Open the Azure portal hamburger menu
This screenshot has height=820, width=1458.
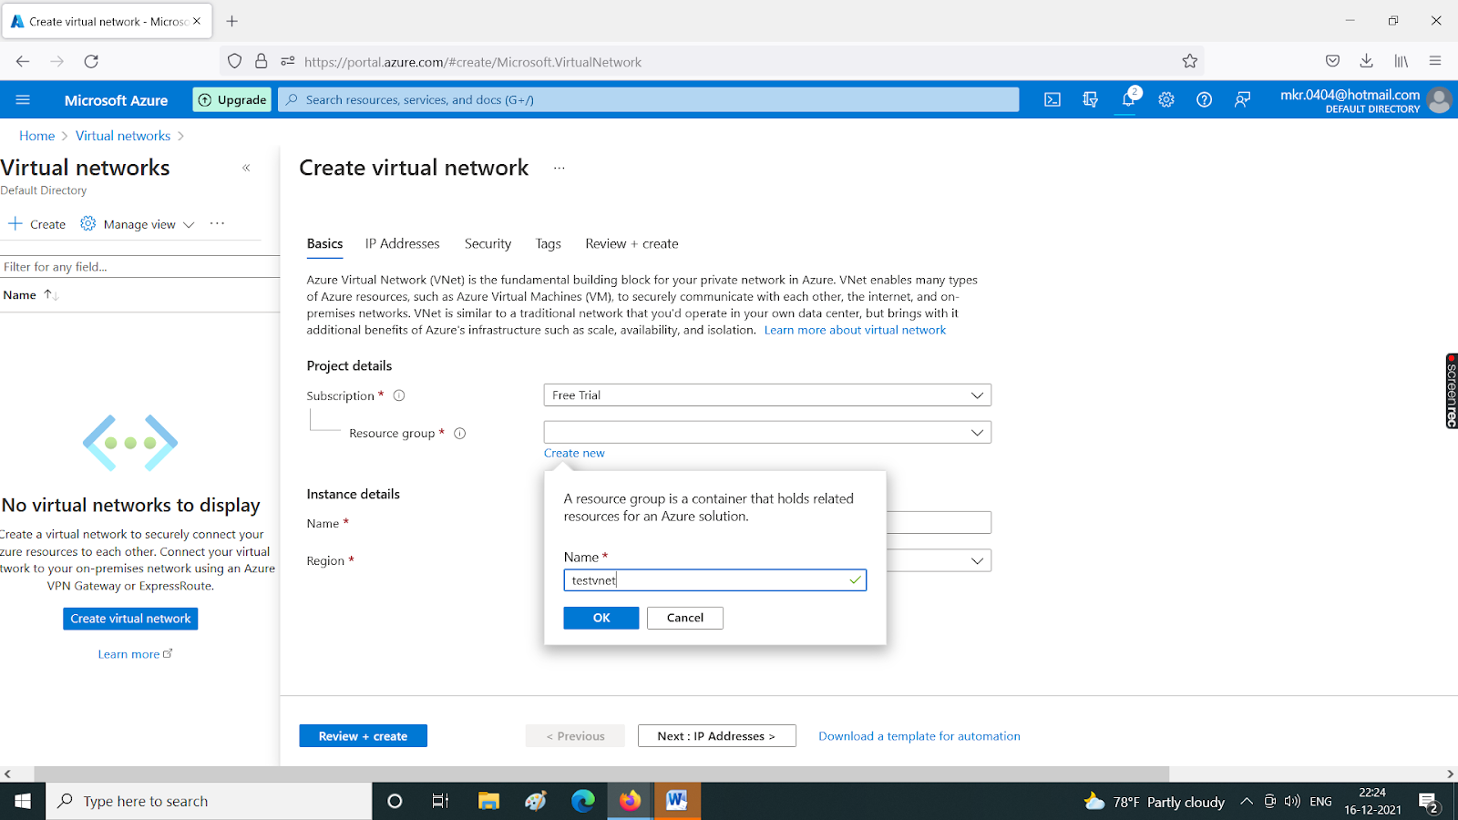pyautogui.click(x=23, y=100)
